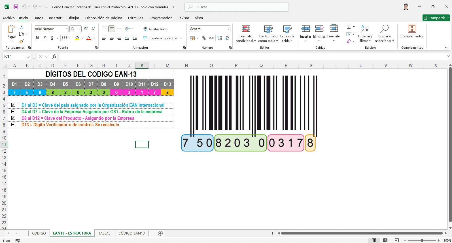Click cell D13 value 8 in orange
The height and width of the screenshot is (243, 452).
tap(167, 93)
